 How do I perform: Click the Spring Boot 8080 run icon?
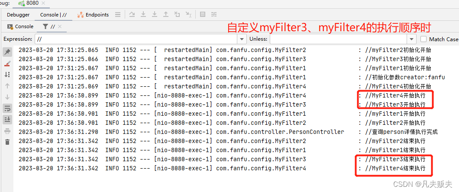tap(21, 3)
